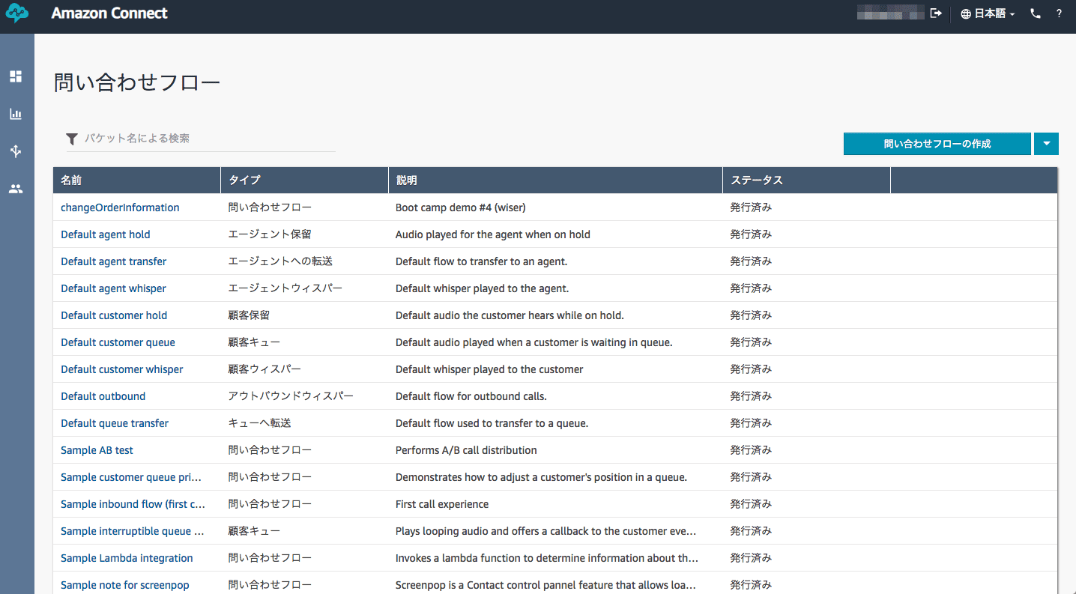The height and width of the screenshot is (594, 1076).
Task: Click 'Default whisper played to the agent.' text
Action: (483, 288)
